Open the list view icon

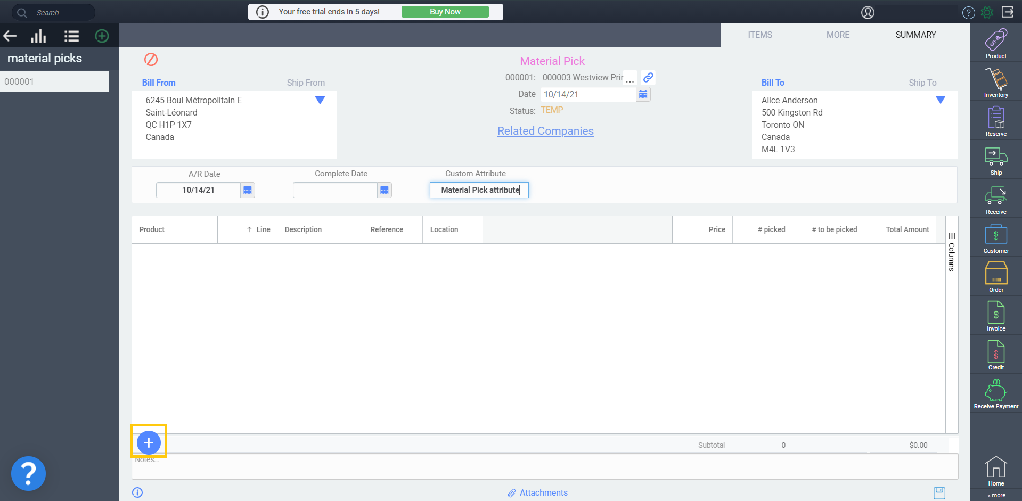[71, 36]
